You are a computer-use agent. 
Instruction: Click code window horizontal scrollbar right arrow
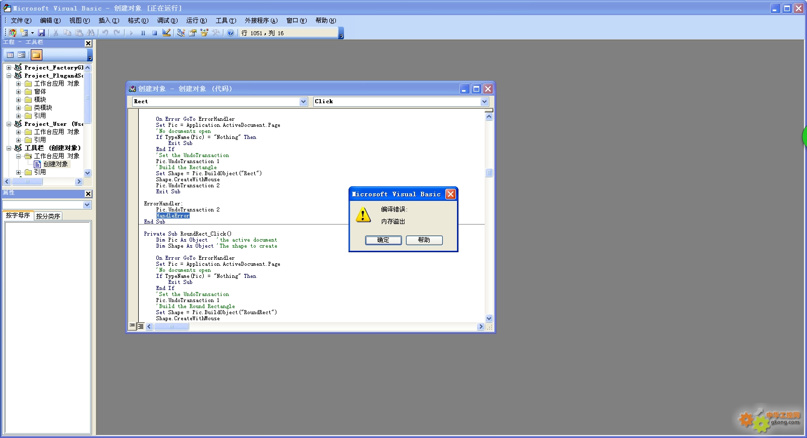tap(480, 327)
